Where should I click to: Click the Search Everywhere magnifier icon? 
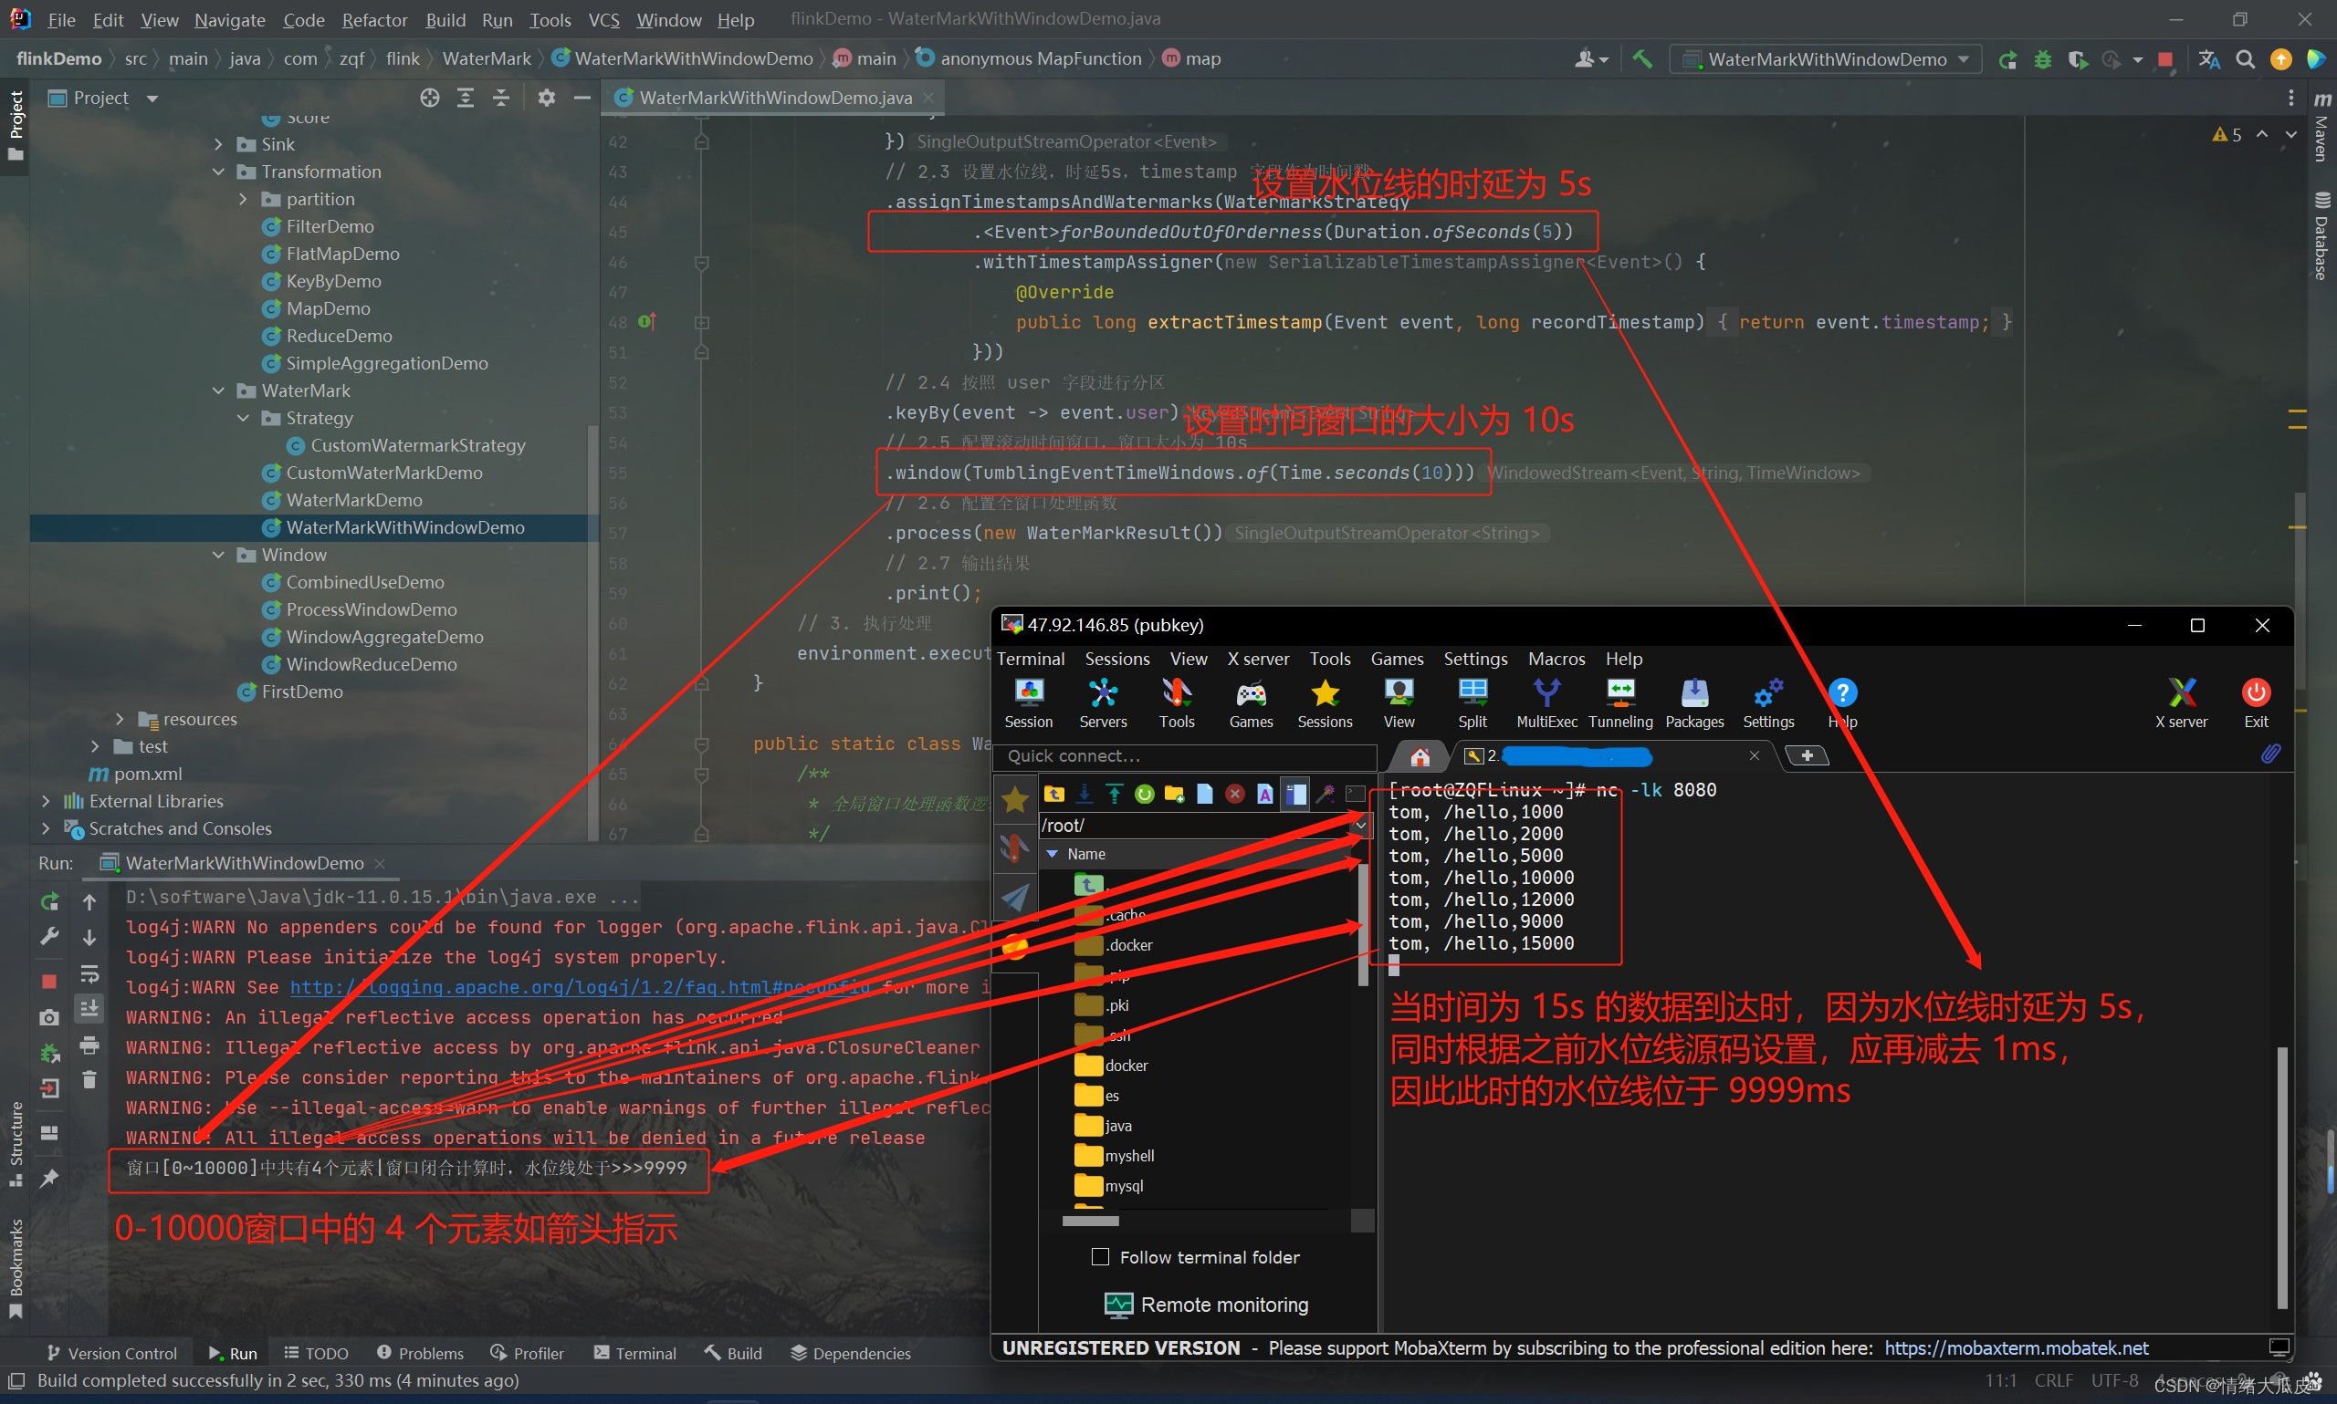[x=2244, y=58]
